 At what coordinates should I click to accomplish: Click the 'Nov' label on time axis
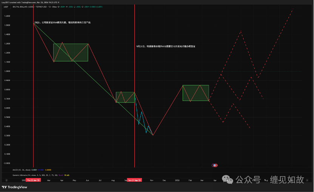152,180
